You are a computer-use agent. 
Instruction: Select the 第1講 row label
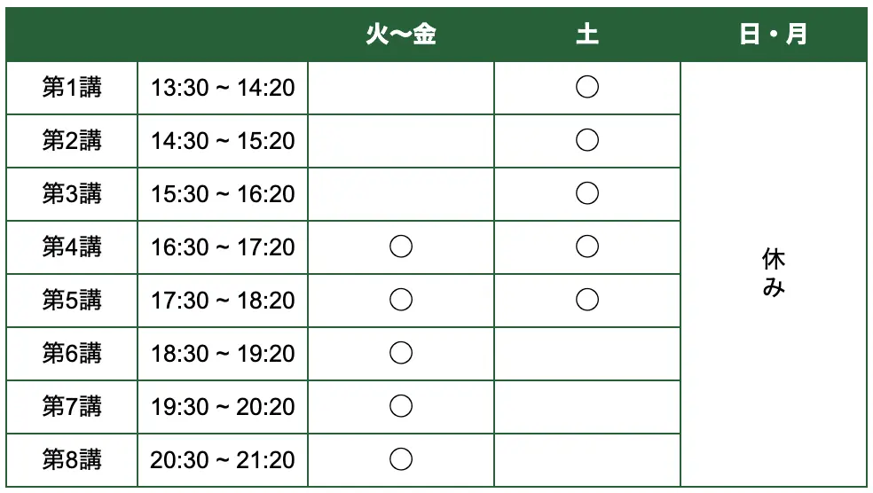point(72,88)
